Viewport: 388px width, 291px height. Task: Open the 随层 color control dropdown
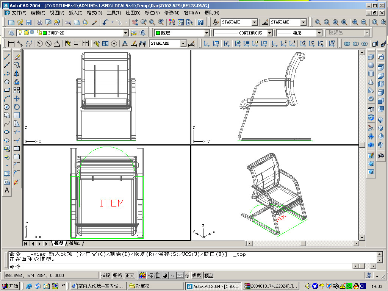pyautogui.click(x=207, y=33)
